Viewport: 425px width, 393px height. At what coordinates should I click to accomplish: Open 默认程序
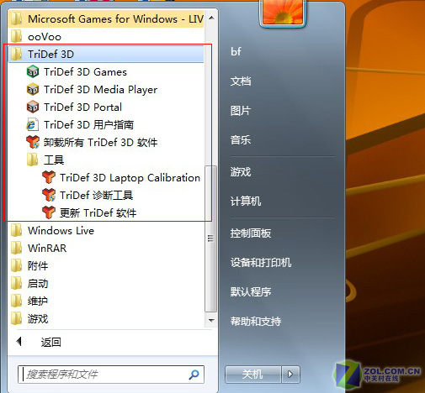coord(251,291)
